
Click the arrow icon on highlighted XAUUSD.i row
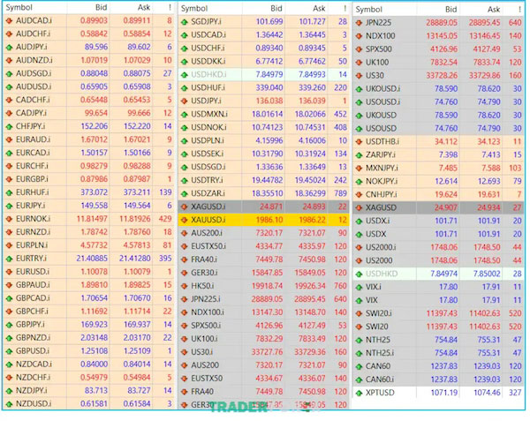tap(185, 220)
